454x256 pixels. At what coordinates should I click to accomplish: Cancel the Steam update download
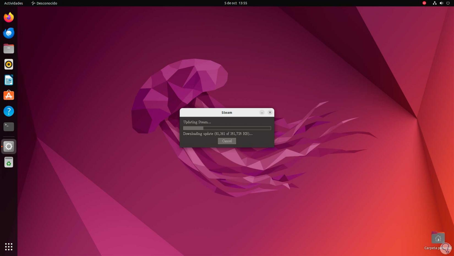(227, 141)
